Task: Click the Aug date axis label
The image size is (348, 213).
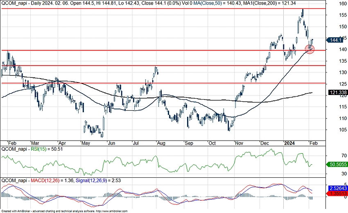Action: pyautogui.click(x=161, y=143)
